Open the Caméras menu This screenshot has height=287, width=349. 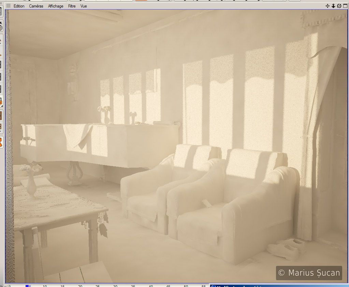tap(36, 6)
